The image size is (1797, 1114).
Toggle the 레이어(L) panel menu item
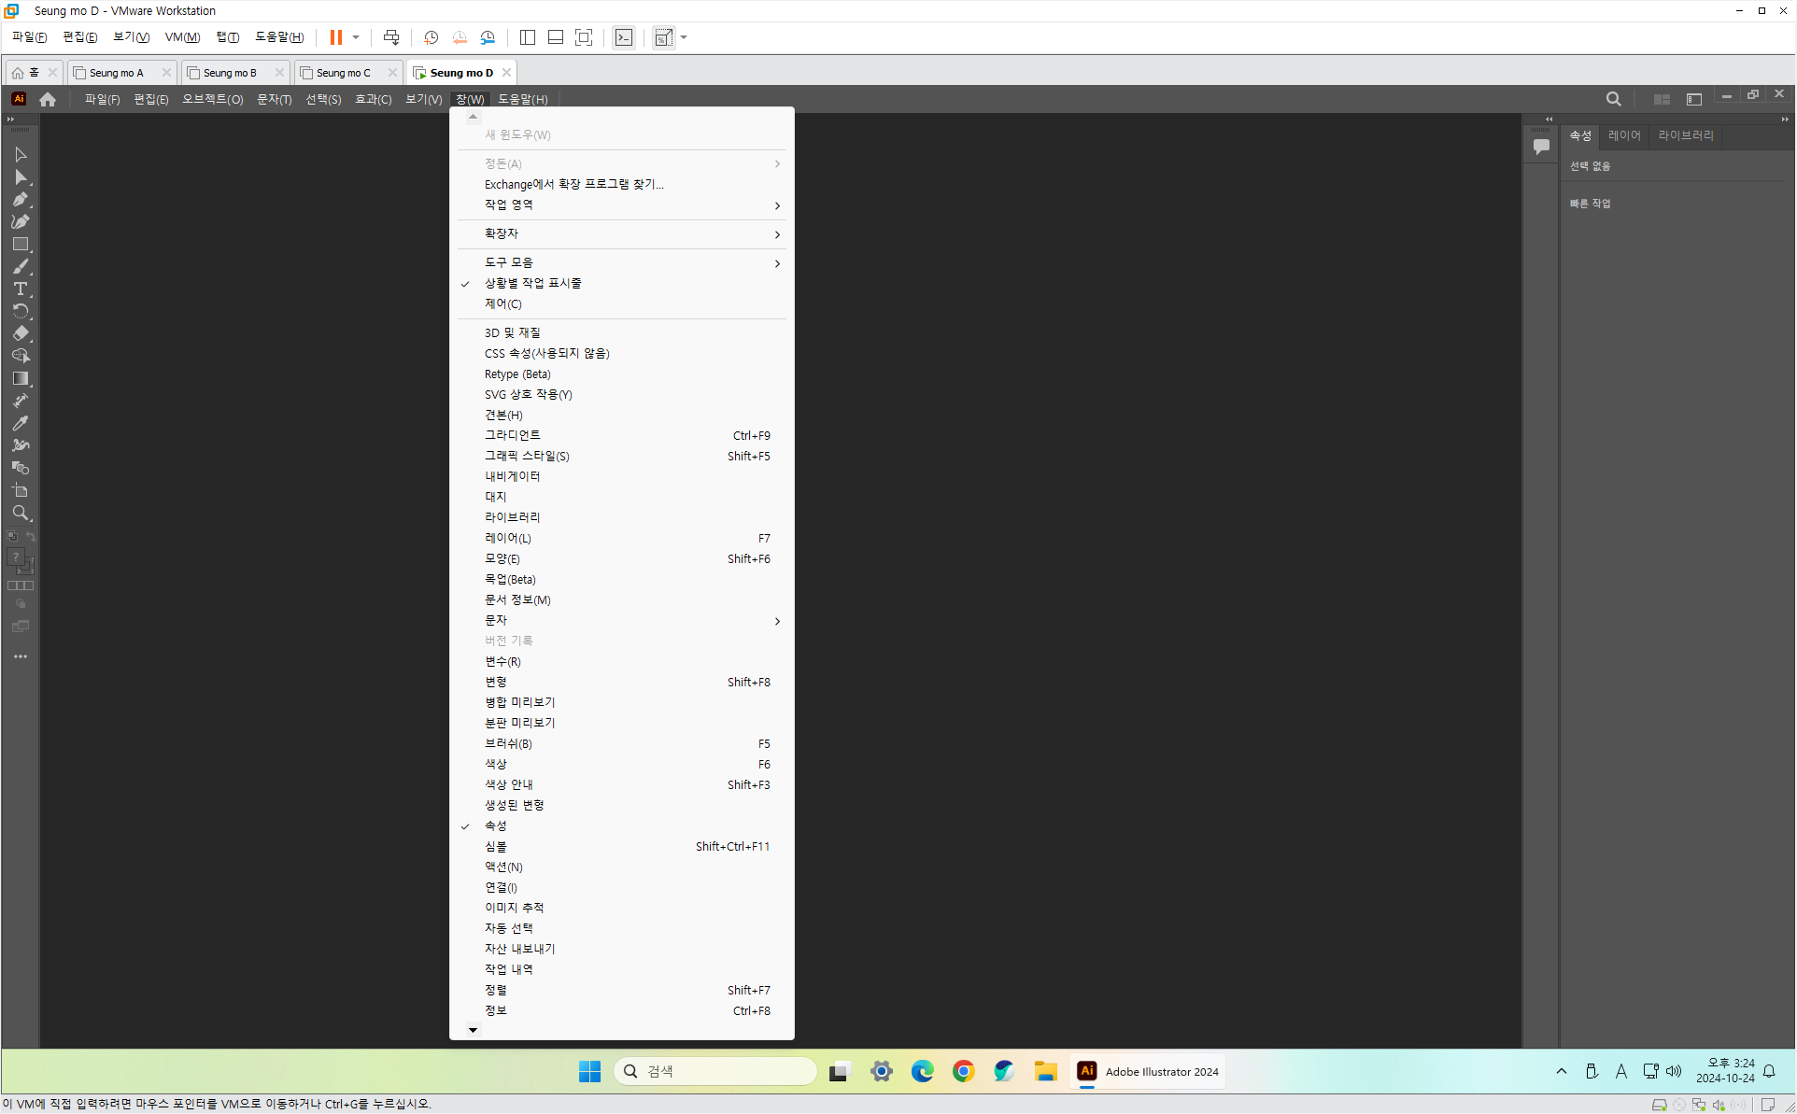tap(507, 538)
